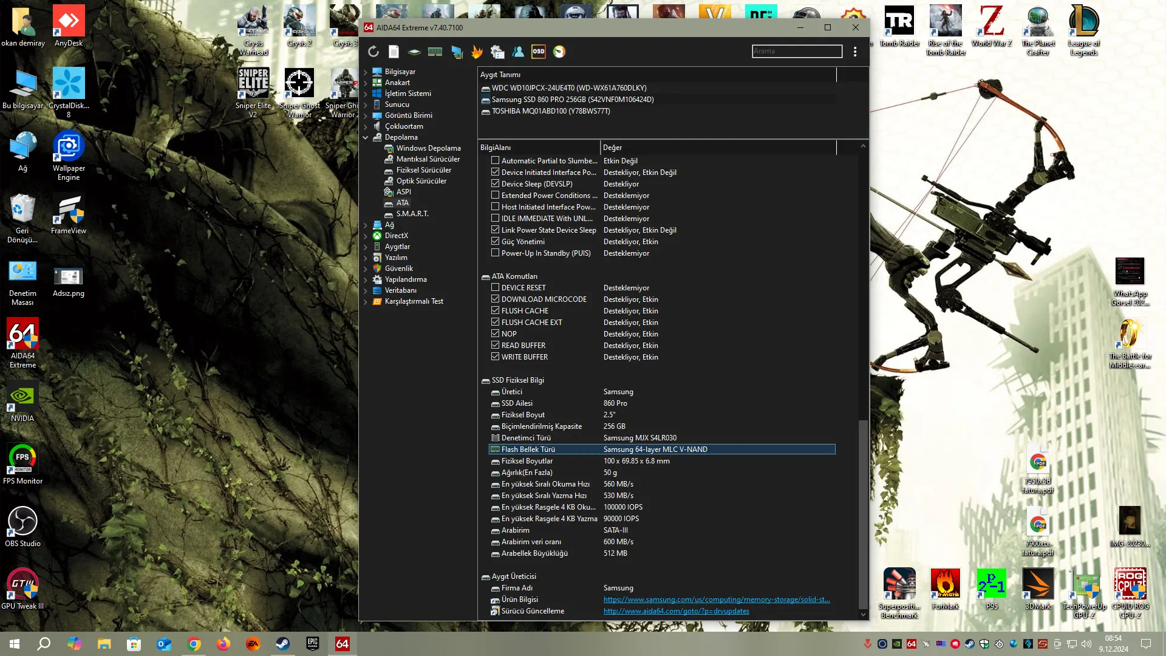Click the Refresh toolbar icon in AIDA64
This screenshot has width=1166, height=656.
click(x=373, y=52)
